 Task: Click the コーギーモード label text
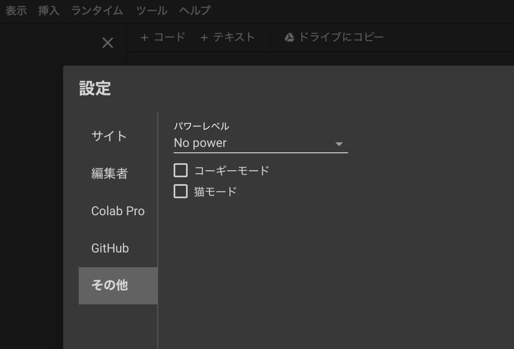click(232, 171)
